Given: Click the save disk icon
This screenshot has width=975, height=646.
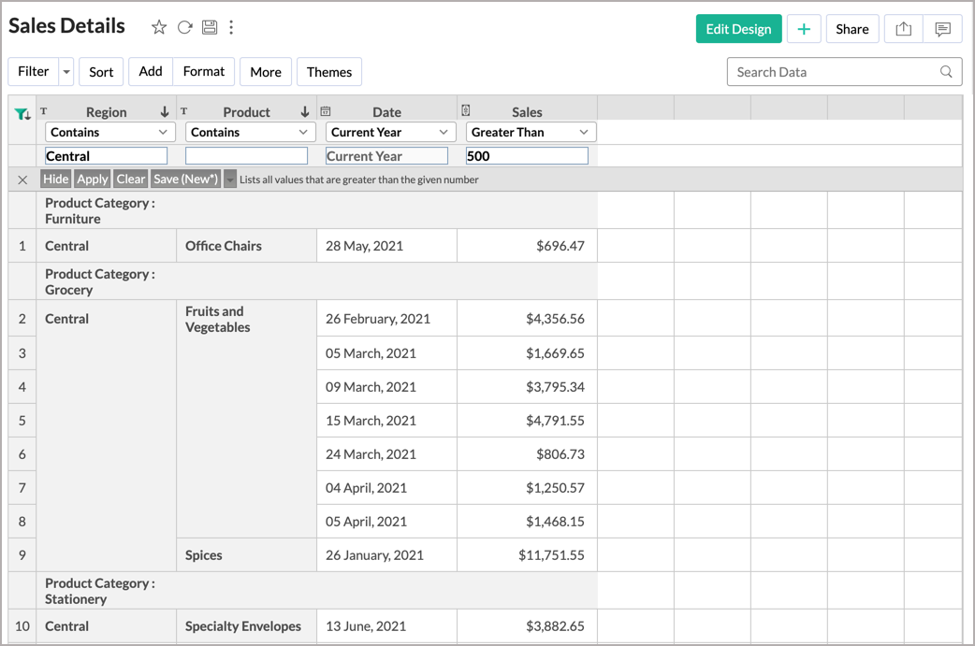Looking at the screenshot, I should click(210, 27).
